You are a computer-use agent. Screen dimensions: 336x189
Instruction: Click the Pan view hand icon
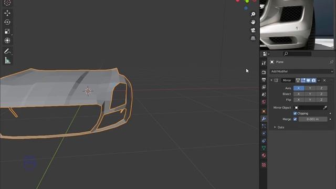253,22
